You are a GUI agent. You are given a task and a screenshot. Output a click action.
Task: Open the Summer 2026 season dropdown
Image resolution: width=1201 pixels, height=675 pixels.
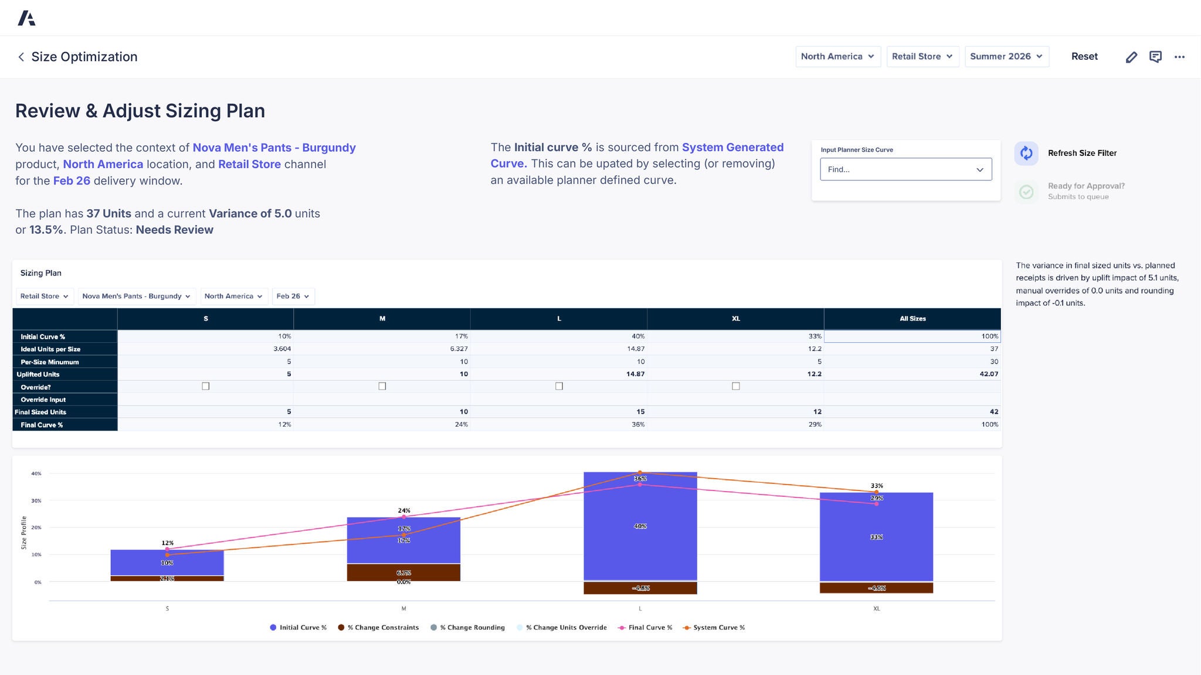[1006, 57]
